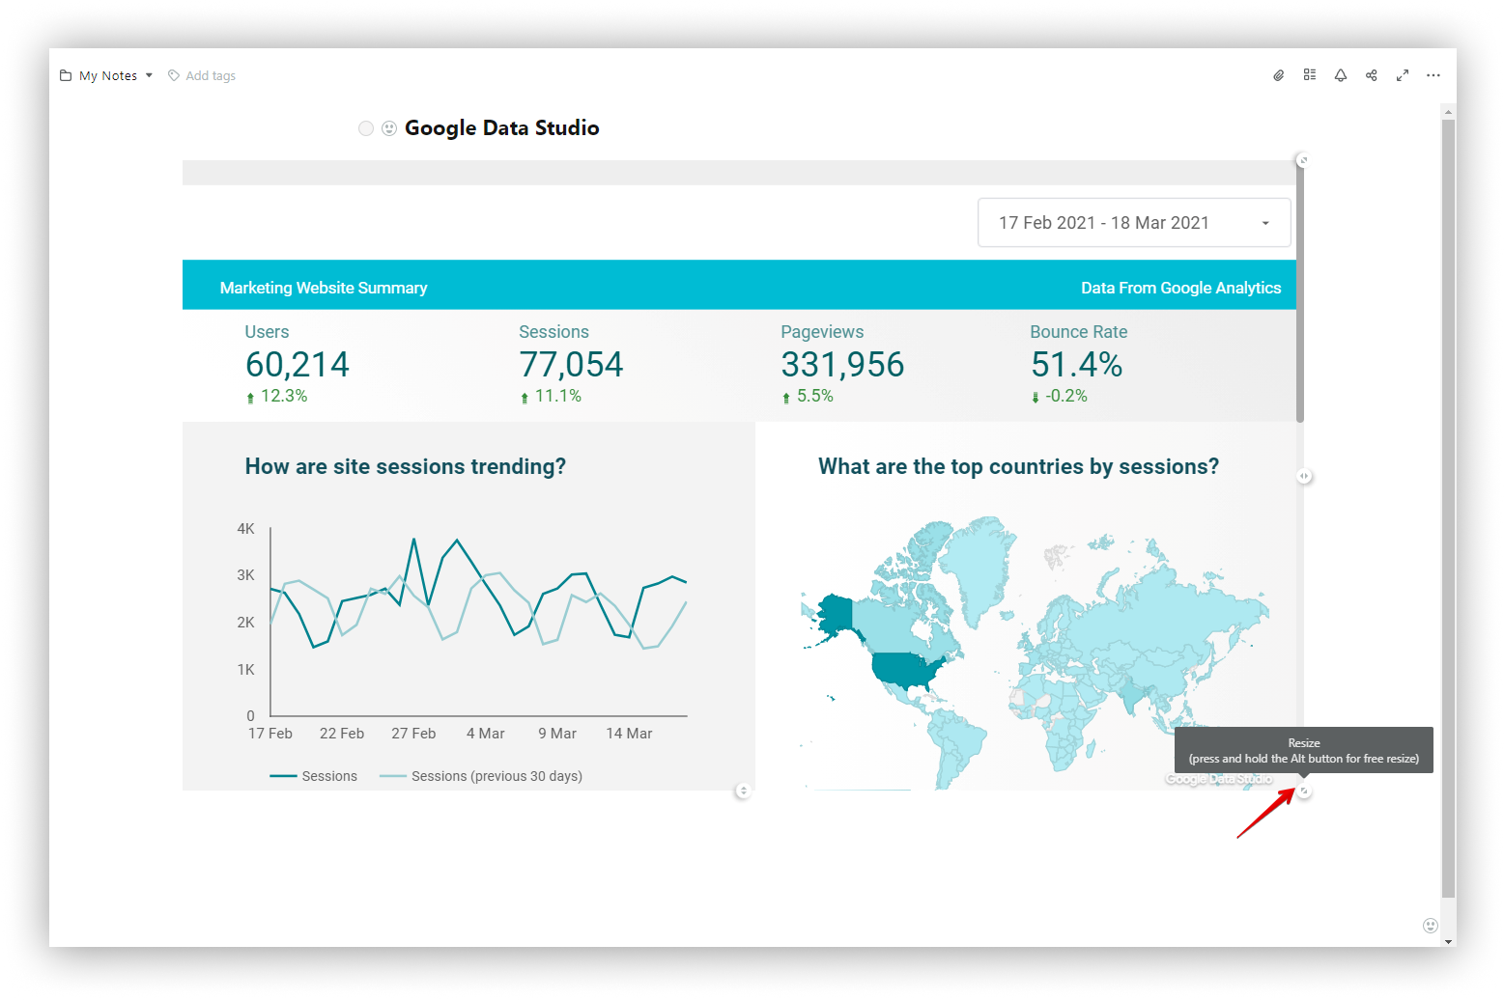This screenshot has height=1000, width=1504.
Task: Click the 17 Feb axis label
Action: pyautogui.click(x=270, y=734)
